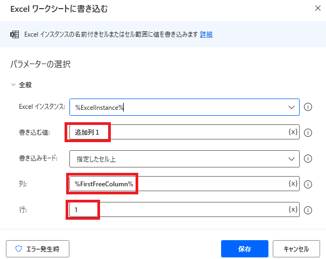Click the Excel icon in info banner

click(x=15, y=34)
